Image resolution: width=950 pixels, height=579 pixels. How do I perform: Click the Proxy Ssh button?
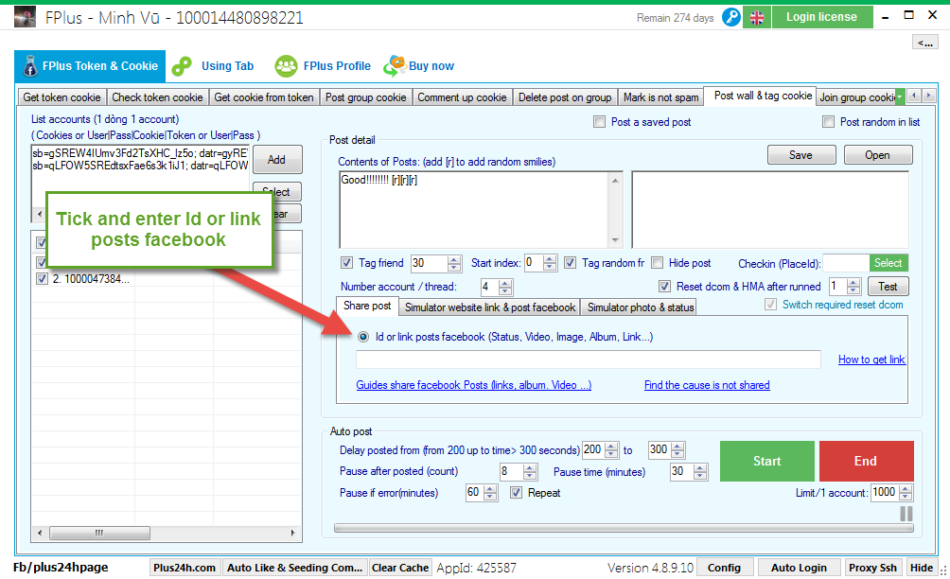pos(872,568)
